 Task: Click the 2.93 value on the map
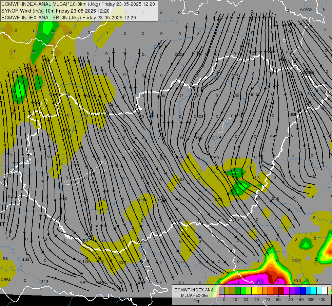290,52
